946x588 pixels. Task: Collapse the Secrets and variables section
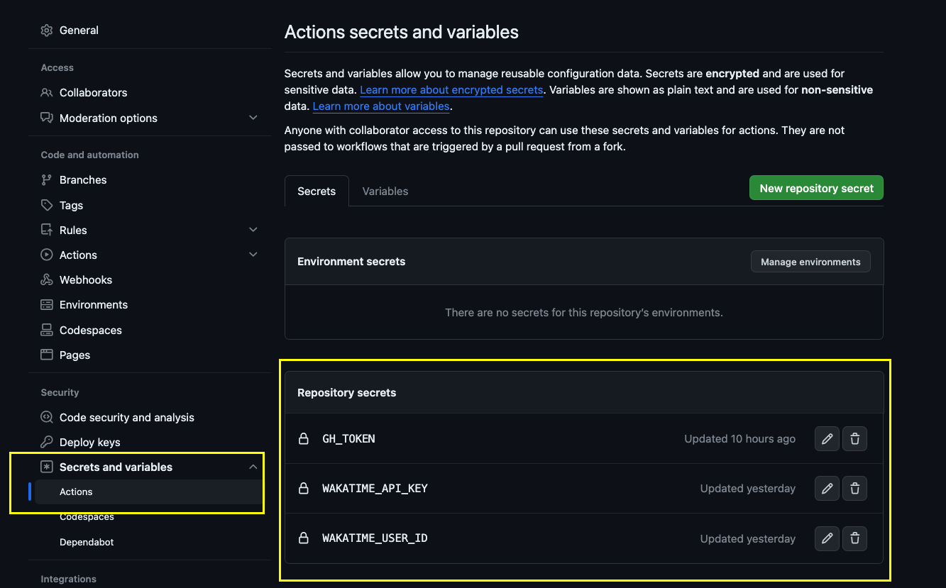tap(253, 467)
